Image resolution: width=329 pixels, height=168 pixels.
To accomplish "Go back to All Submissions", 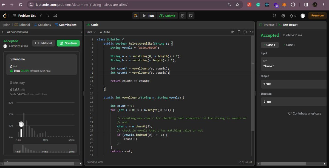I will point(15,32).
